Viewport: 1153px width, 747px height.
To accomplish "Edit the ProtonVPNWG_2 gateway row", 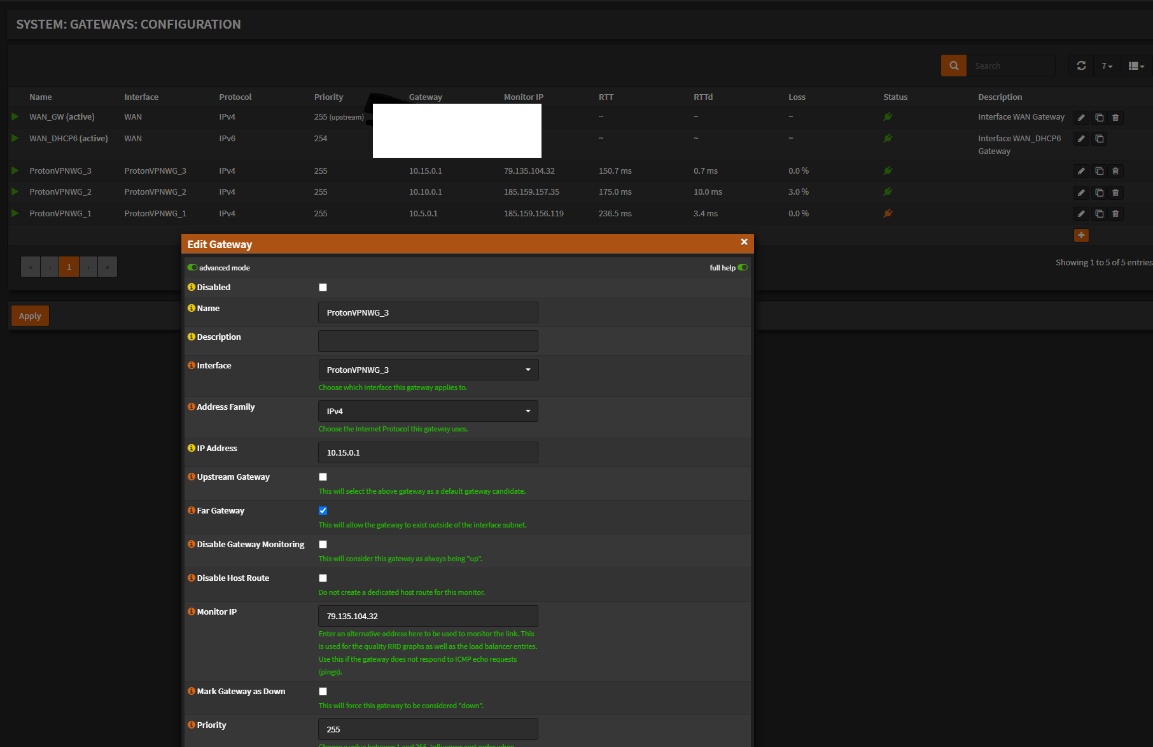I will click(1081, 193).
